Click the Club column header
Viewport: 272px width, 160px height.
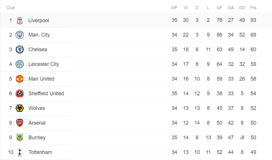[11, 8]
